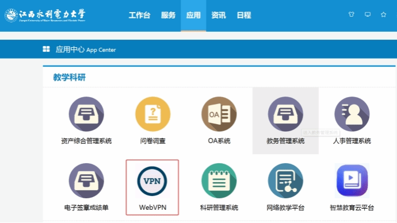Open the 人事管理系统 icon
Screen dimensions: 397x223
(x=352, y=114)
